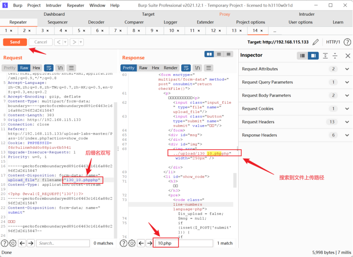Go to next request search match
This screenshot has width=353, height=257.
[31, 243]
